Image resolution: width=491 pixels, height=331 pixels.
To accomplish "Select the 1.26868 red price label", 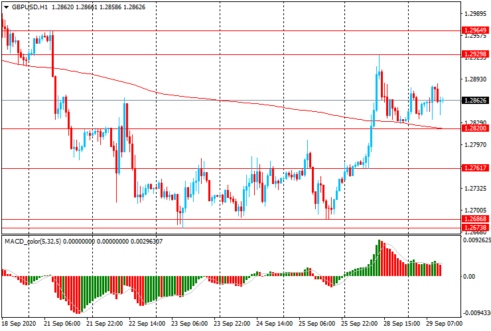I will (476, 219).
